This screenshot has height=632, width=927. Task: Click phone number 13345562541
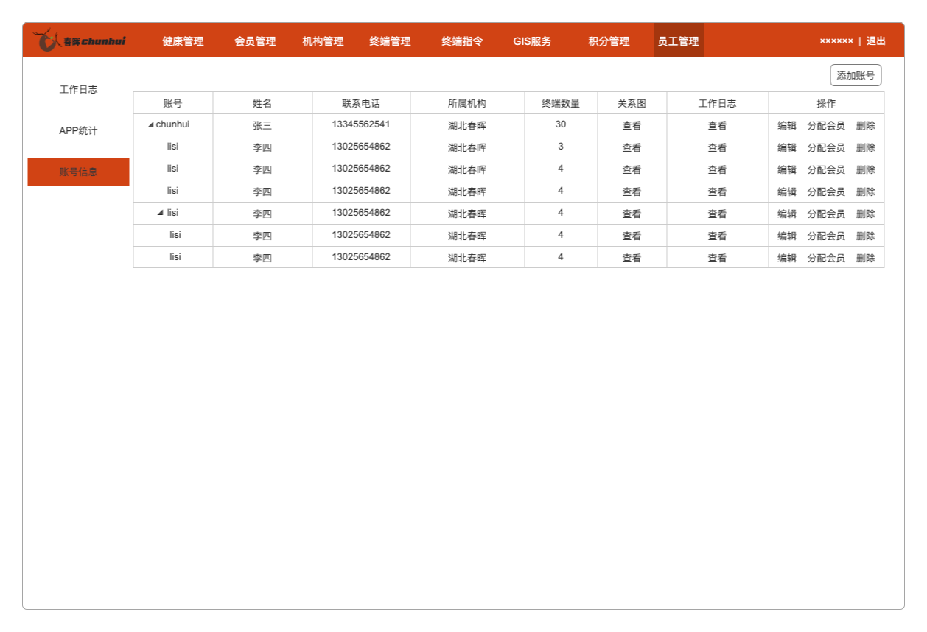click(x=361, y=124)
